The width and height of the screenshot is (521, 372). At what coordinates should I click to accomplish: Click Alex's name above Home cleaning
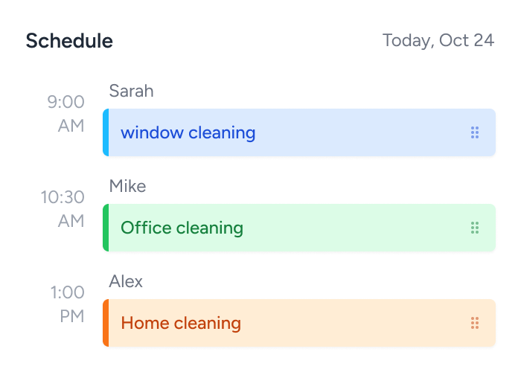tap(126, 281)
